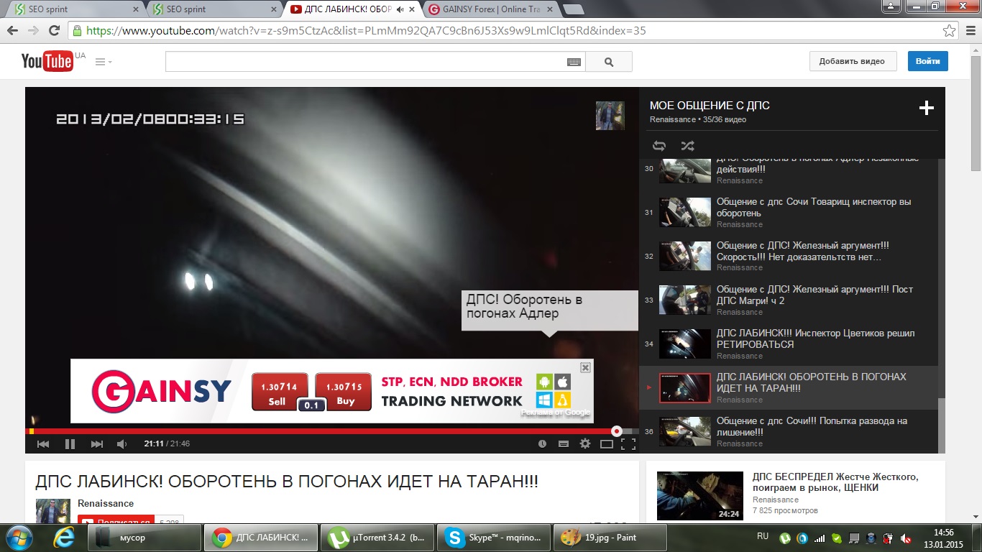The width and height of the screenshot is (982, 552).
Task: Click the browser back arrow
Action: point(13,31)
